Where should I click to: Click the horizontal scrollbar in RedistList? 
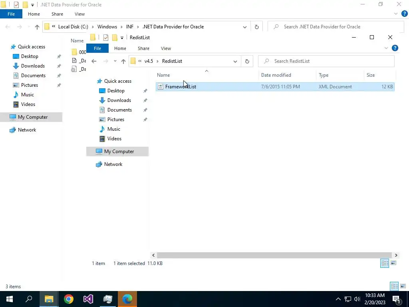(274, 255)
